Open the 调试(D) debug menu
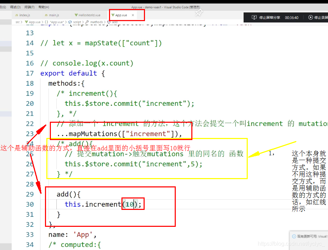The width and height of the screenshot is (328, 250). point(15,7)
